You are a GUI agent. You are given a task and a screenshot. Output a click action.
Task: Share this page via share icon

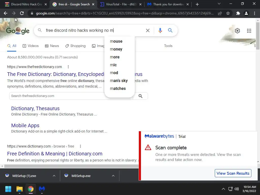pos(220,13)
